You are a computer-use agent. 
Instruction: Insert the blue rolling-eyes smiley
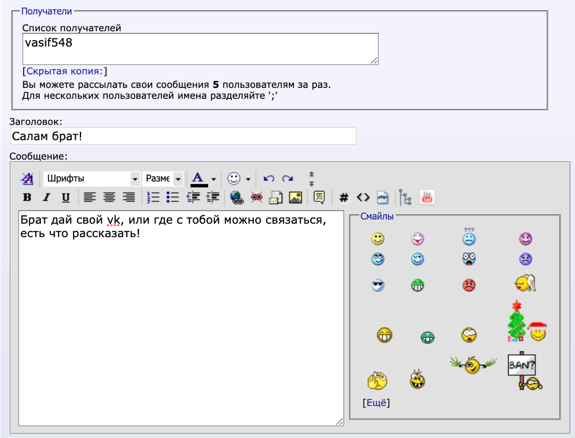378,259
